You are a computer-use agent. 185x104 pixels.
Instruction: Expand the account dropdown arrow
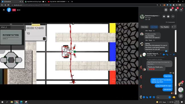click(x=181, y=10)
